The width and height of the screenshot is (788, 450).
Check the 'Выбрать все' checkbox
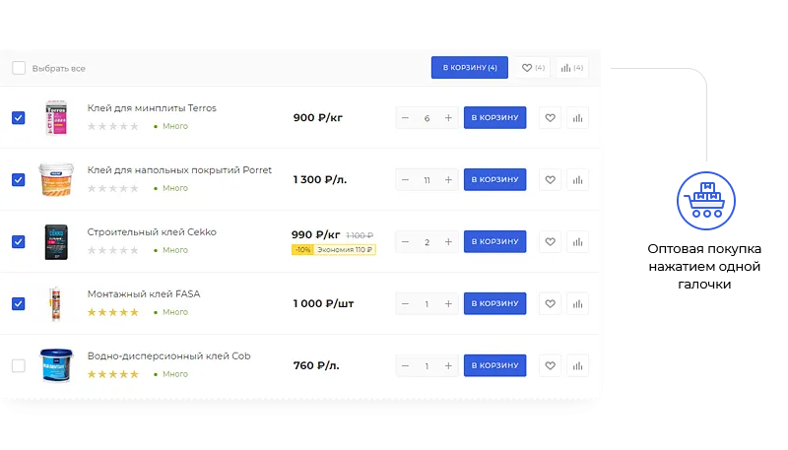pos(19,68)
